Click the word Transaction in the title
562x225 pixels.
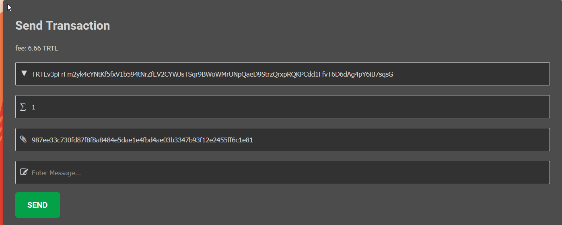78,26
